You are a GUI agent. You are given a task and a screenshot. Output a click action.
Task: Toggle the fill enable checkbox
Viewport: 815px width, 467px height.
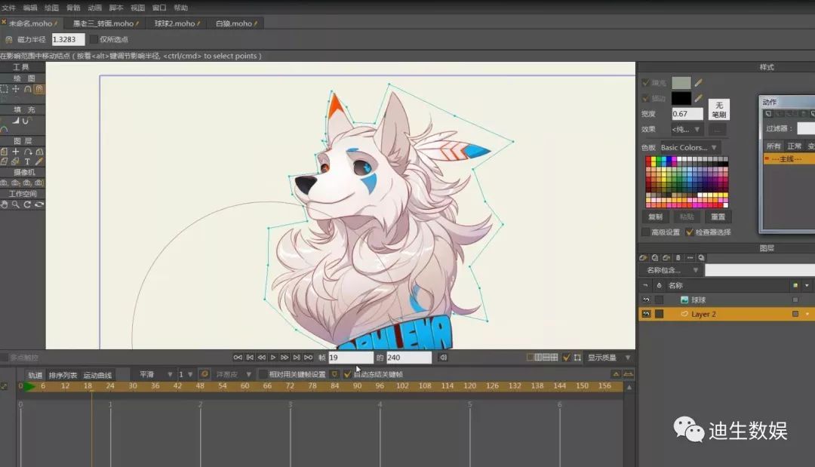click(645, 82)
